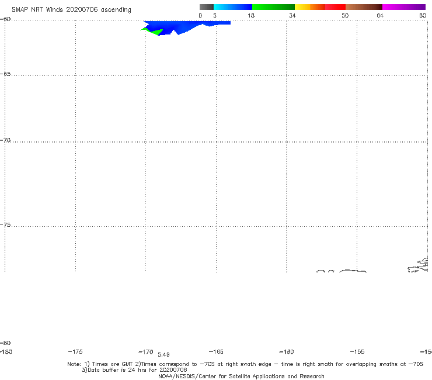Click the longitude label '-160'

tap(287, 351)
